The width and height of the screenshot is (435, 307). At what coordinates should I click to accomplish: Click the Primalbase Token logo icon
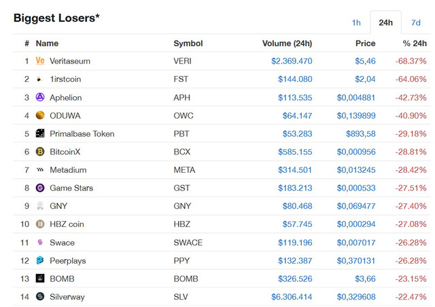(x=40, y=134)
